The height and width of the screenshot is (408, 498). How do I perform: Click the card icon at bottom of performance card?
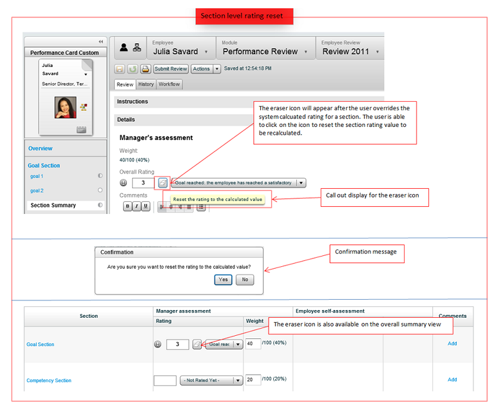pos(81,130)
